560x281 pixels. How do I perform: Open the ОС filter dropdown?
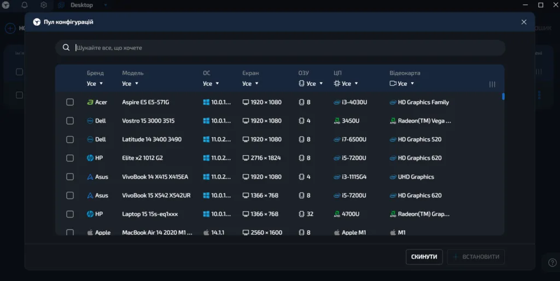pyautogui.click(x=211, y=84)
